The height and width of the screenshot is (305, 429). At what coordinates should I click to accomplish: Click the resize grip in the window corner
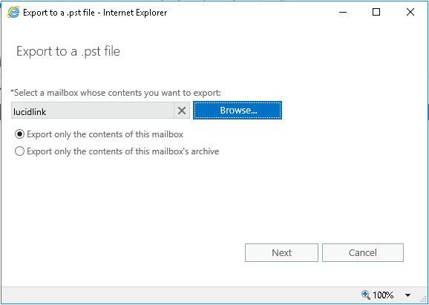(x=425, y=300)
